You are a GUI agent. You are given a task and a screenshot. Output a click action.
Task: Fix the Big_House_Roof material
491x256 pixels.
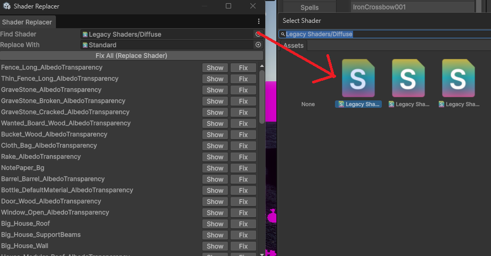coord(243,224)
